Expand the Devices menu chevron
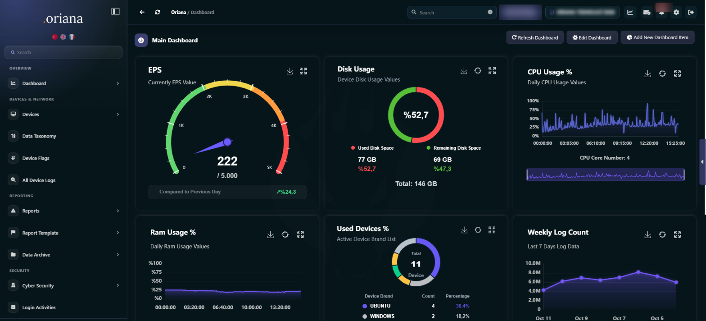This screenshot has width=706, height=321. click(x=118, y=115)
